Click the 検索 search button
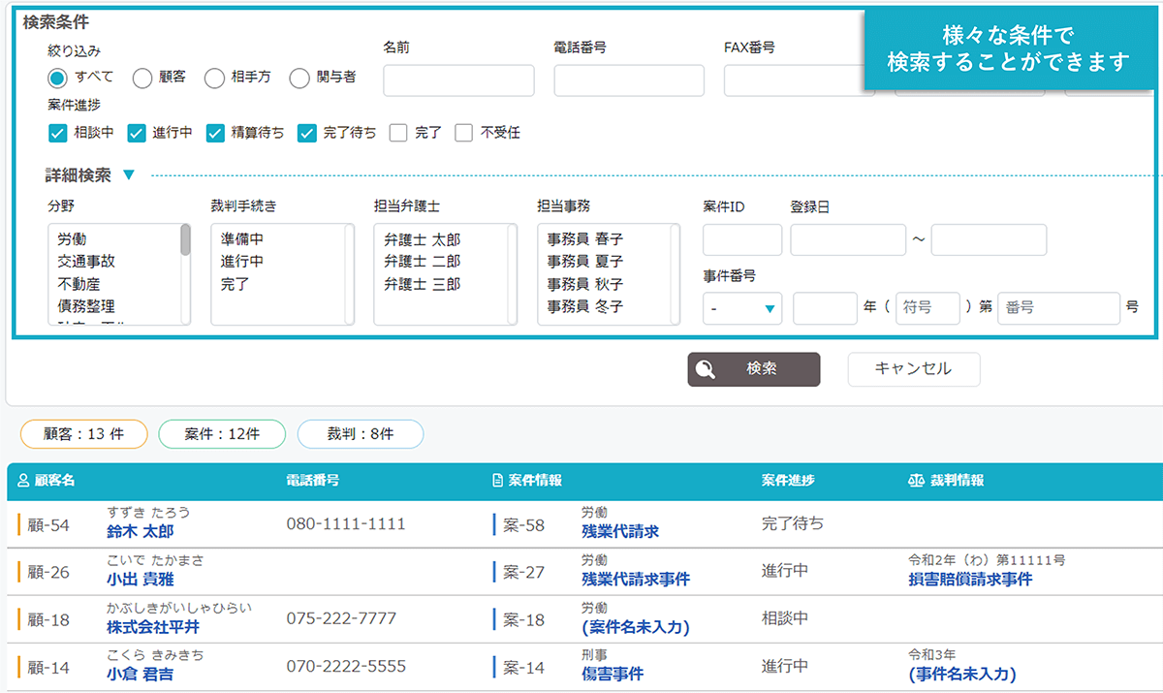Image resolution: width=1163 pixels, height=693 pixels. [x=754, y=369]
